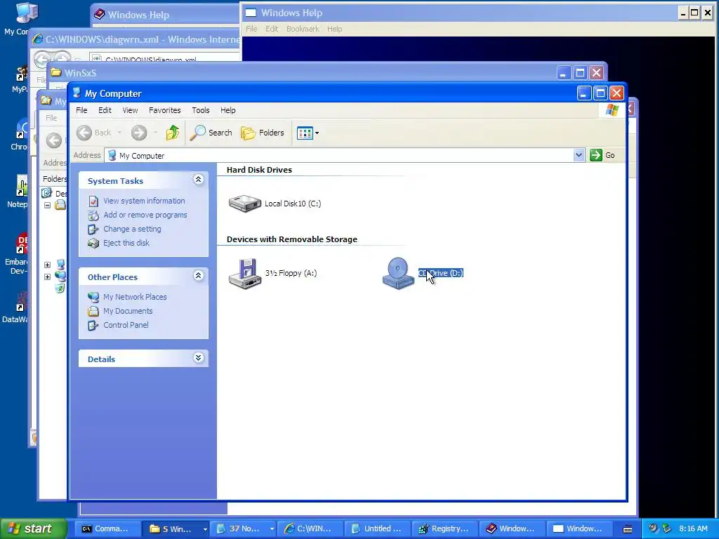
Task: Switch to Untitled taskbar button
Action: [x=376, y=528]
